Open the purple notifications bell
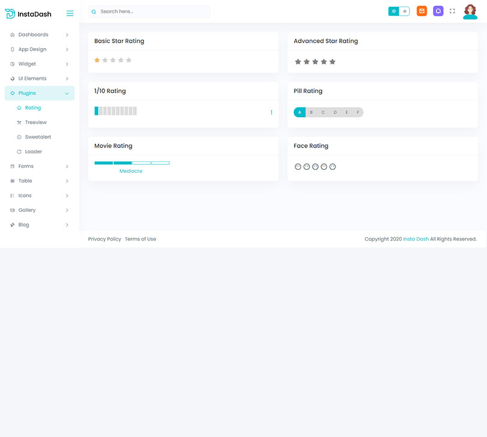The height and width of the screenshot is (437, 487). [x=438, y=11]
